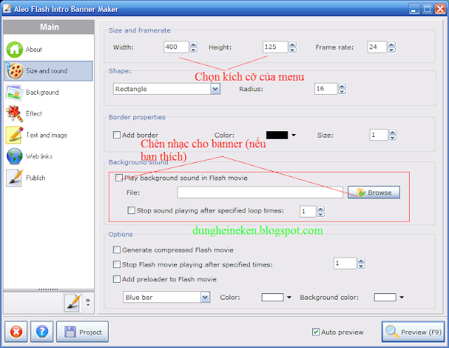
Task: Click the Preview (F9) button
Action: 413,332
